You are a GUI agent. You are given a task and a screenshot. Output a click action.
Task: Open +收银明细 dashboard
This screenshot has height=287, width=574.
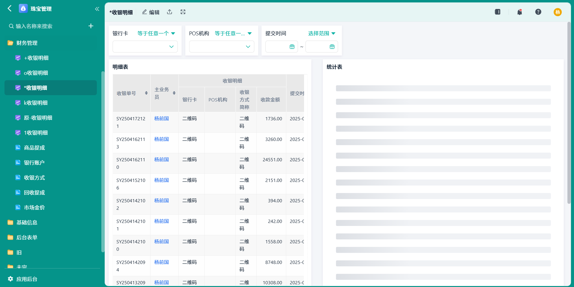tap(51, 58)
